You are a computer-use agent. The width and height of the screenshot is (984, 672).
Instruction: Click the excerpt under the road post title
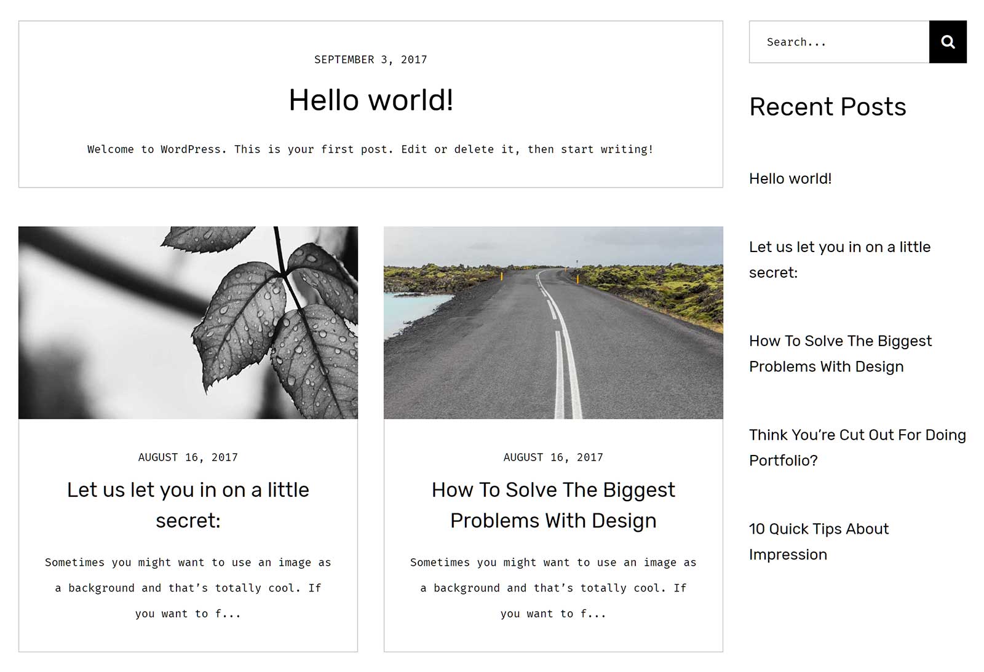553,588
